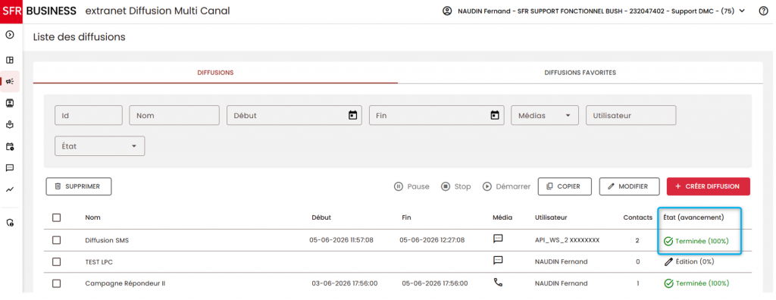Open the statistics chart icon in sidebar
776x300 pixels.
pyautogui.click(x=9, y=189)
